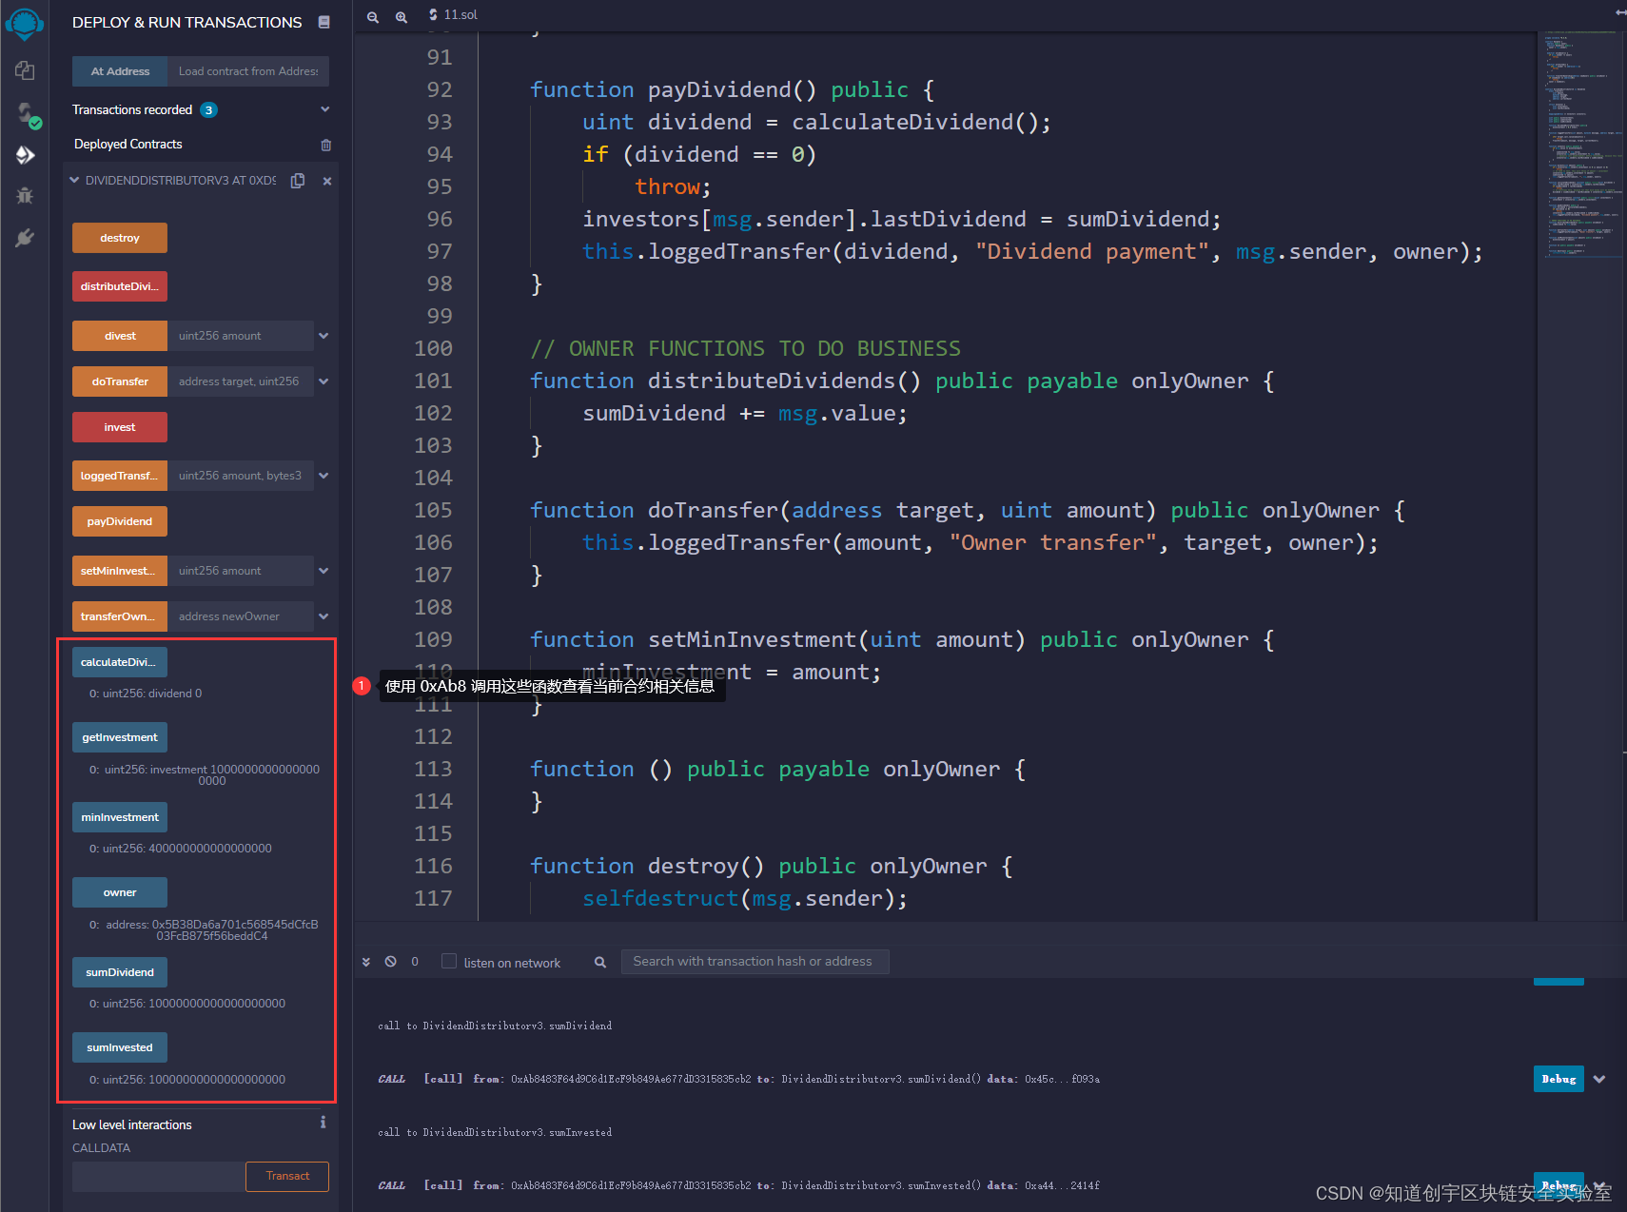Focus the Load contract from Address field
Viewport: 1627px width, 1212px height.
pos(248,71)
